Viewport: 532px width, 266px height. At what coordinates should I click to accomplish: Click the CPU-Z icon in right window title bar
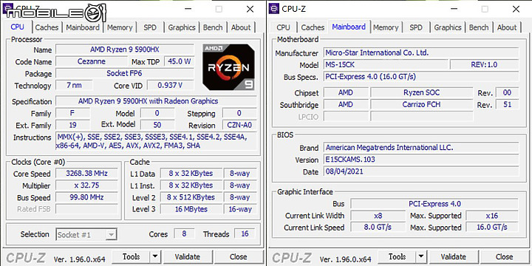[x=274, y=8]
